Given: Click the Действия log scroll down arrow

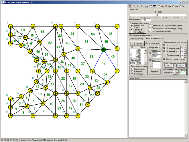Looking at the screenshot, I should [186, 136].
